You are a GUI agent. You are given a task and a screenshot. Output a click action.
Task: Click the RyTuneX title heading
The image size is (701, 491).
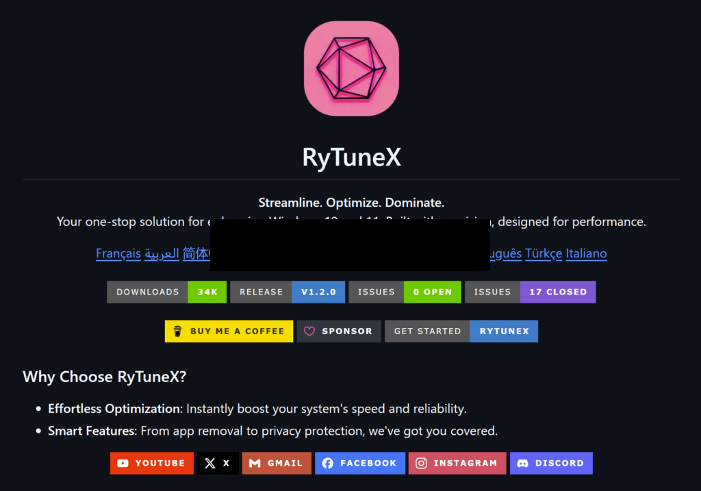(351, 157)
